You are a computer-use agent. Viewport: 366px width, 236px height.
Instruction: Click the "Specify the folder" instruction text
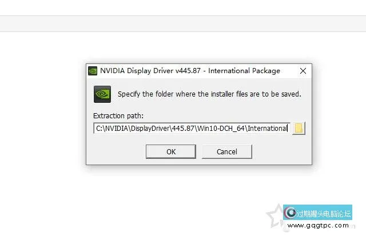point(209,94)
